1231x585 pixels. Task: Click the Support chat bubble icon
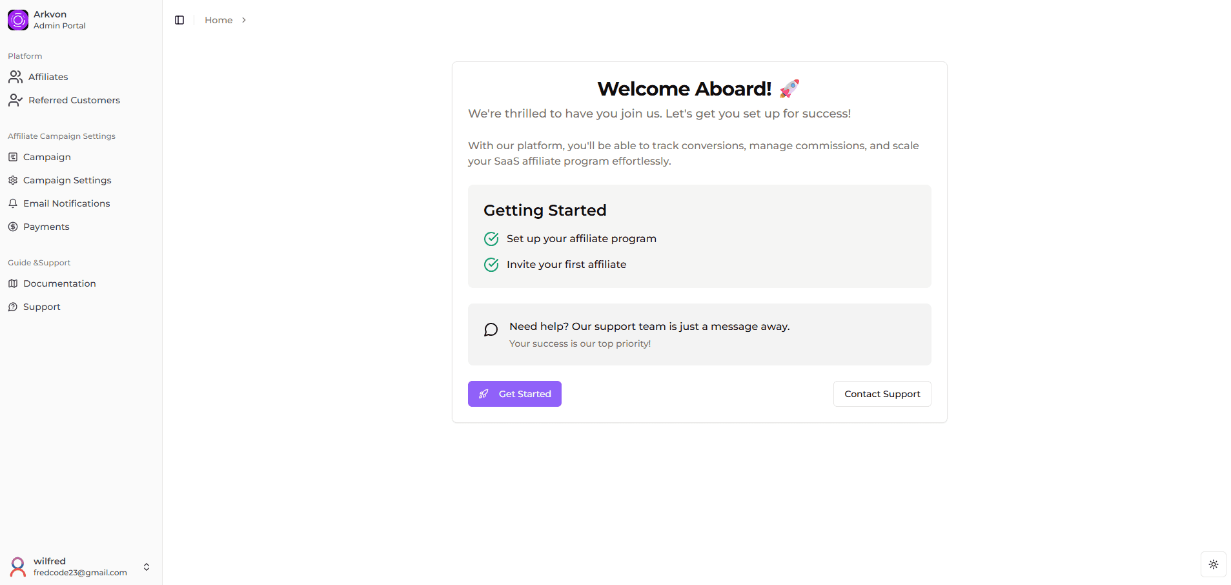click(13, 307)
